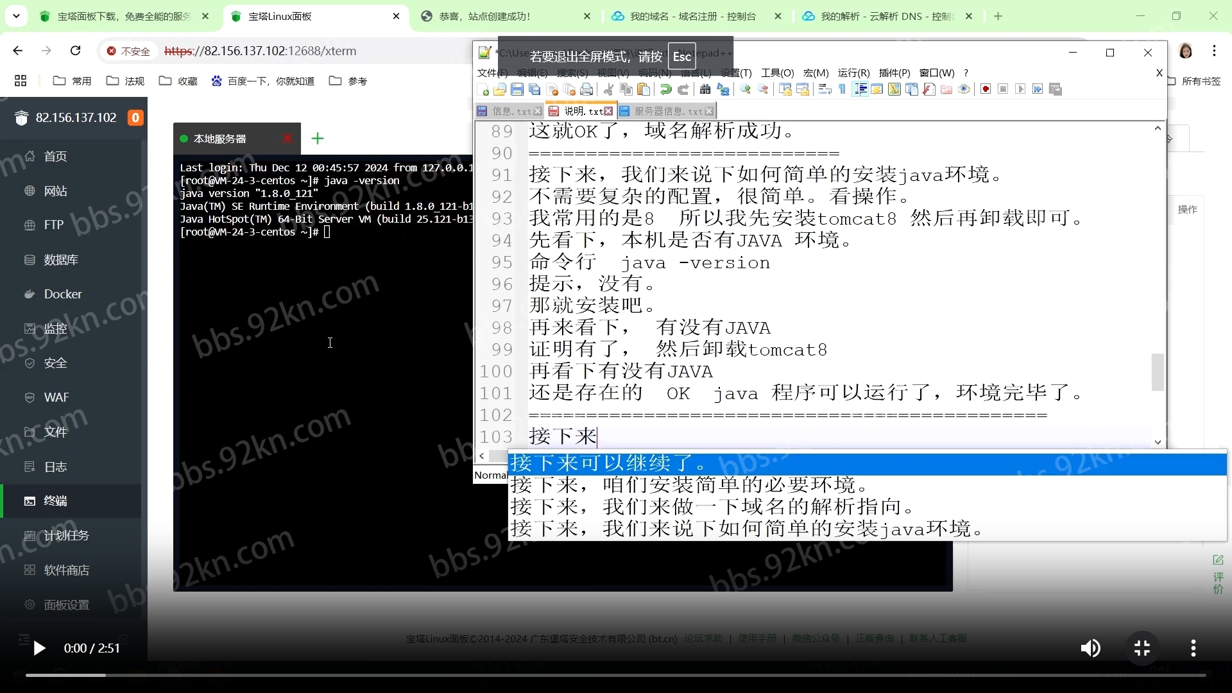Open WAF in the panel sidebar
The height and width of the screenshot is (693, 1232).
pyautogui.click(x=71, y=398)
